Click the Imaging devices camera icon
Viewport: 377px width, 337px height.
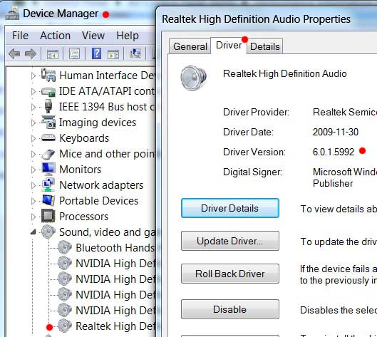click(48, 122)
